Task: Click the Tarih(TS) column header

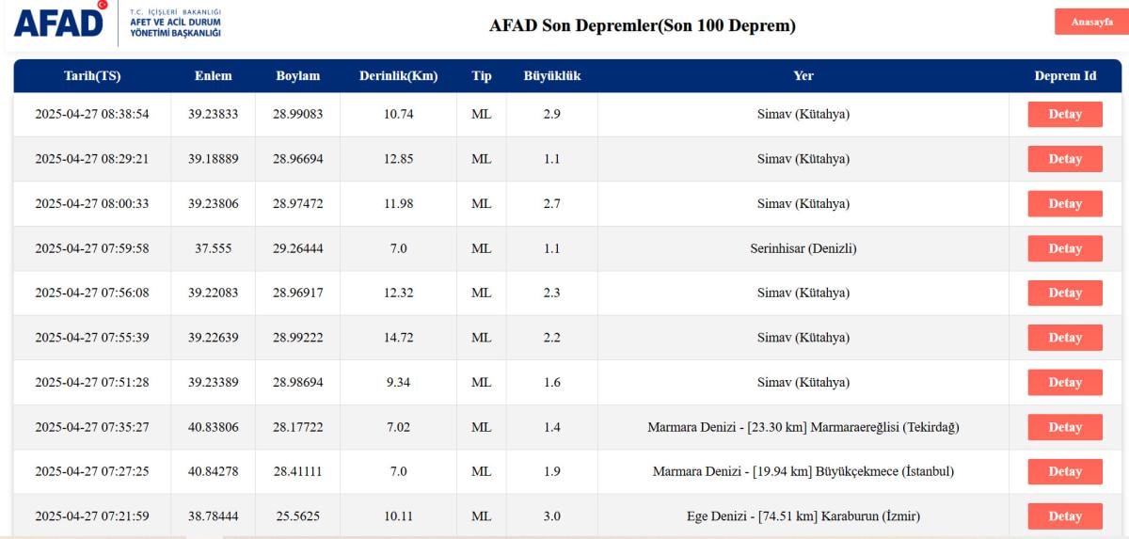Action: pyautogui.click(x=91, y=76)
